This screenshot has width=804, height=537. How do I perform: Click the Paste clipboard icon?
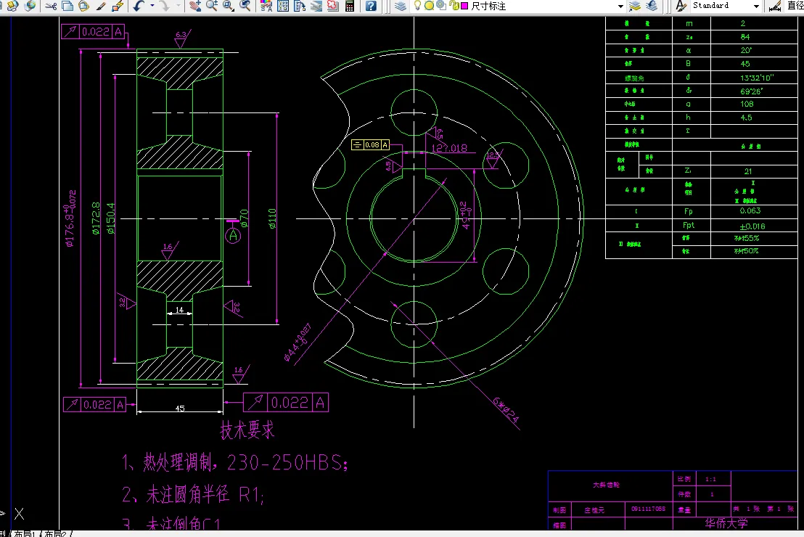click(x=83, y=6)
